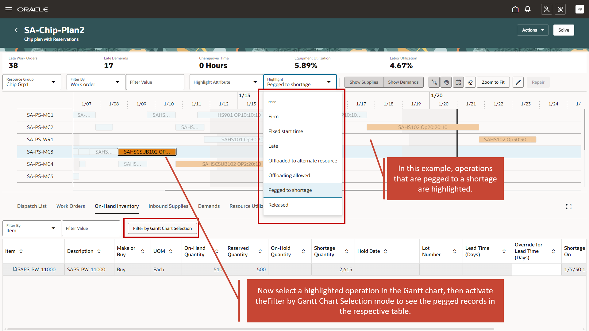589x331 pixels.
Task: Select the SAHSCSUB102 operation bar on SA-PS-MC3
Action: click(147, 152)
